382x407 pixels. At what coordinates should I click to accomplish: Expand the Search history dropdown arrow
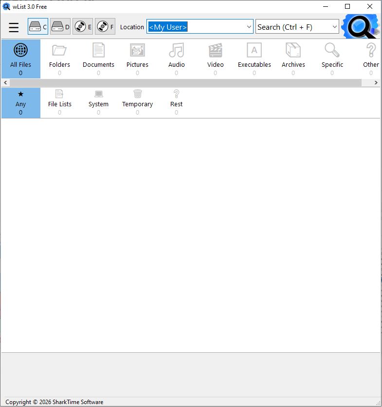pyautogui.click(x=334, y=27)
